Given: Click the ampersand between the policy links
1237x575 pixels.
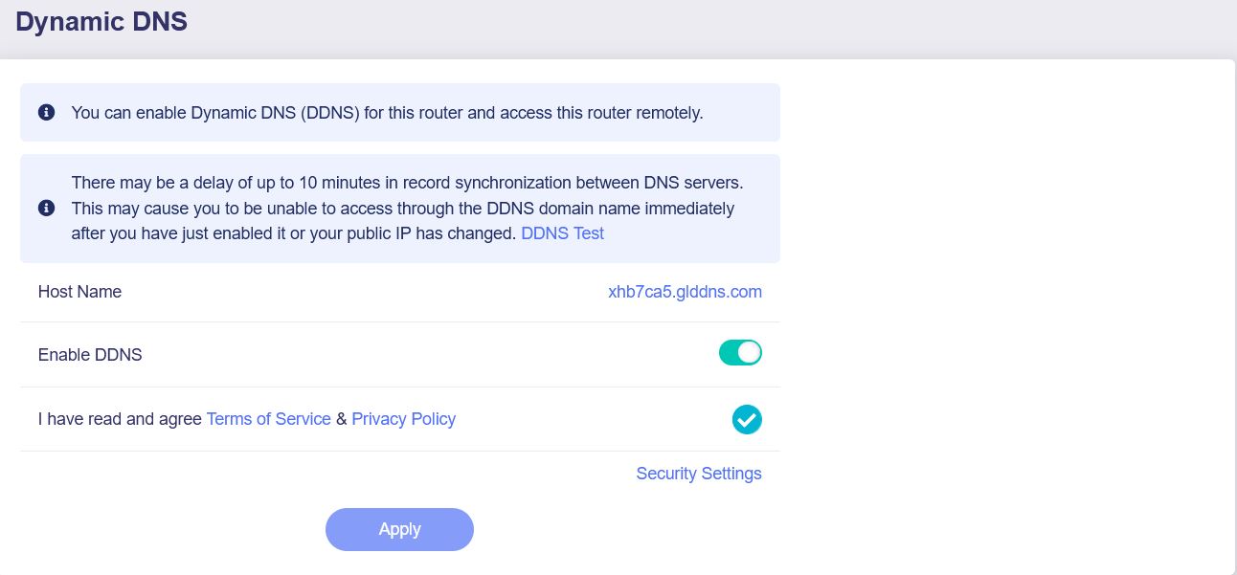Looking at the screenshot, I should click(x=341, y=419).
